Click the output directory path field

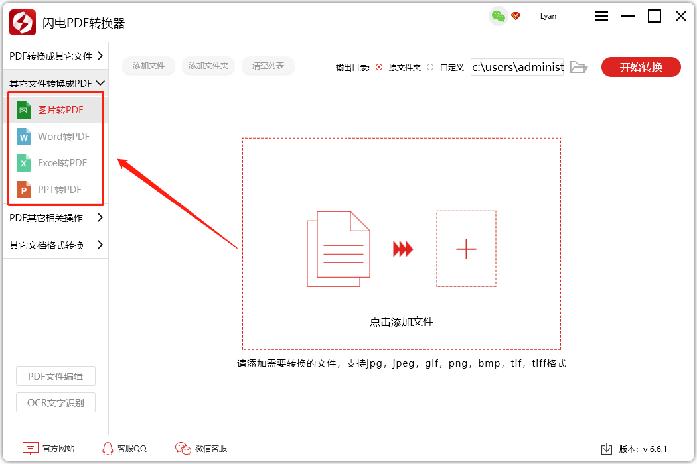pos(517,67)
